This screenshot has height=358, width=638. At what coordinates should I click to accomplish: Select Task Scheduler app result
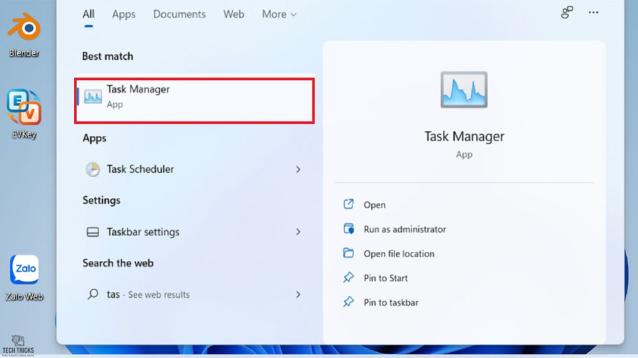[195, 170]
